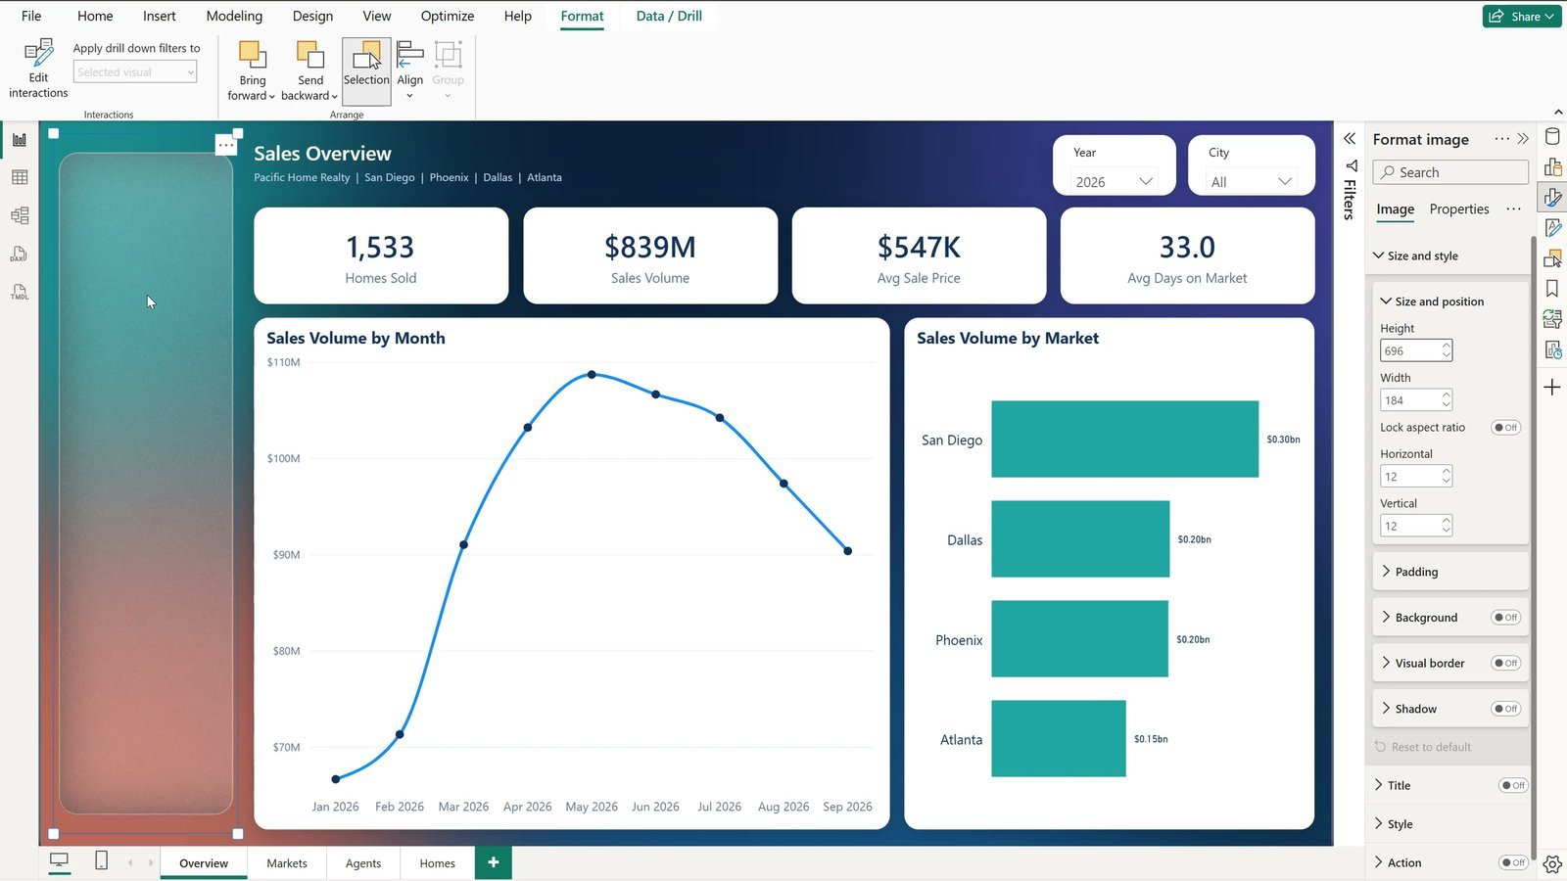This screenshot has height=881, width=1567.
Task: Switch to Properties tab in format pane
Action: 1458,209
